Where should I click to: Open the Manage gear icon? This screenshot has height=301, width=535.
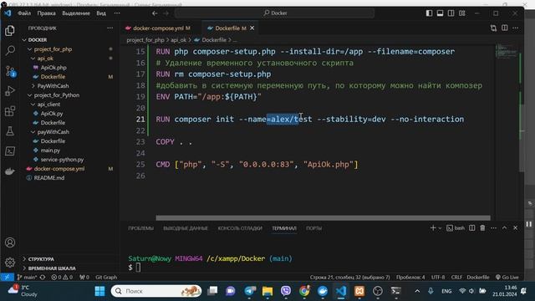point(10,262)
